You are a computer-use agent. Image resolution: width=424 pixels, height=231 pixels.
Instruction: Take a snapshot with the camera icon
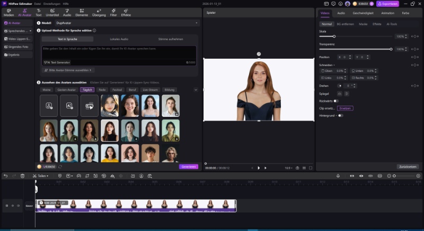click(297, 168)
